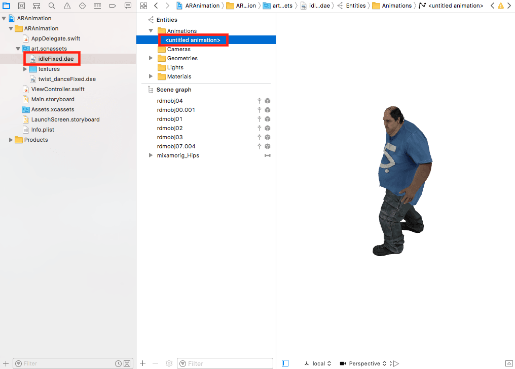Toggle the skeleton icon beside rdmobj01

260,119
